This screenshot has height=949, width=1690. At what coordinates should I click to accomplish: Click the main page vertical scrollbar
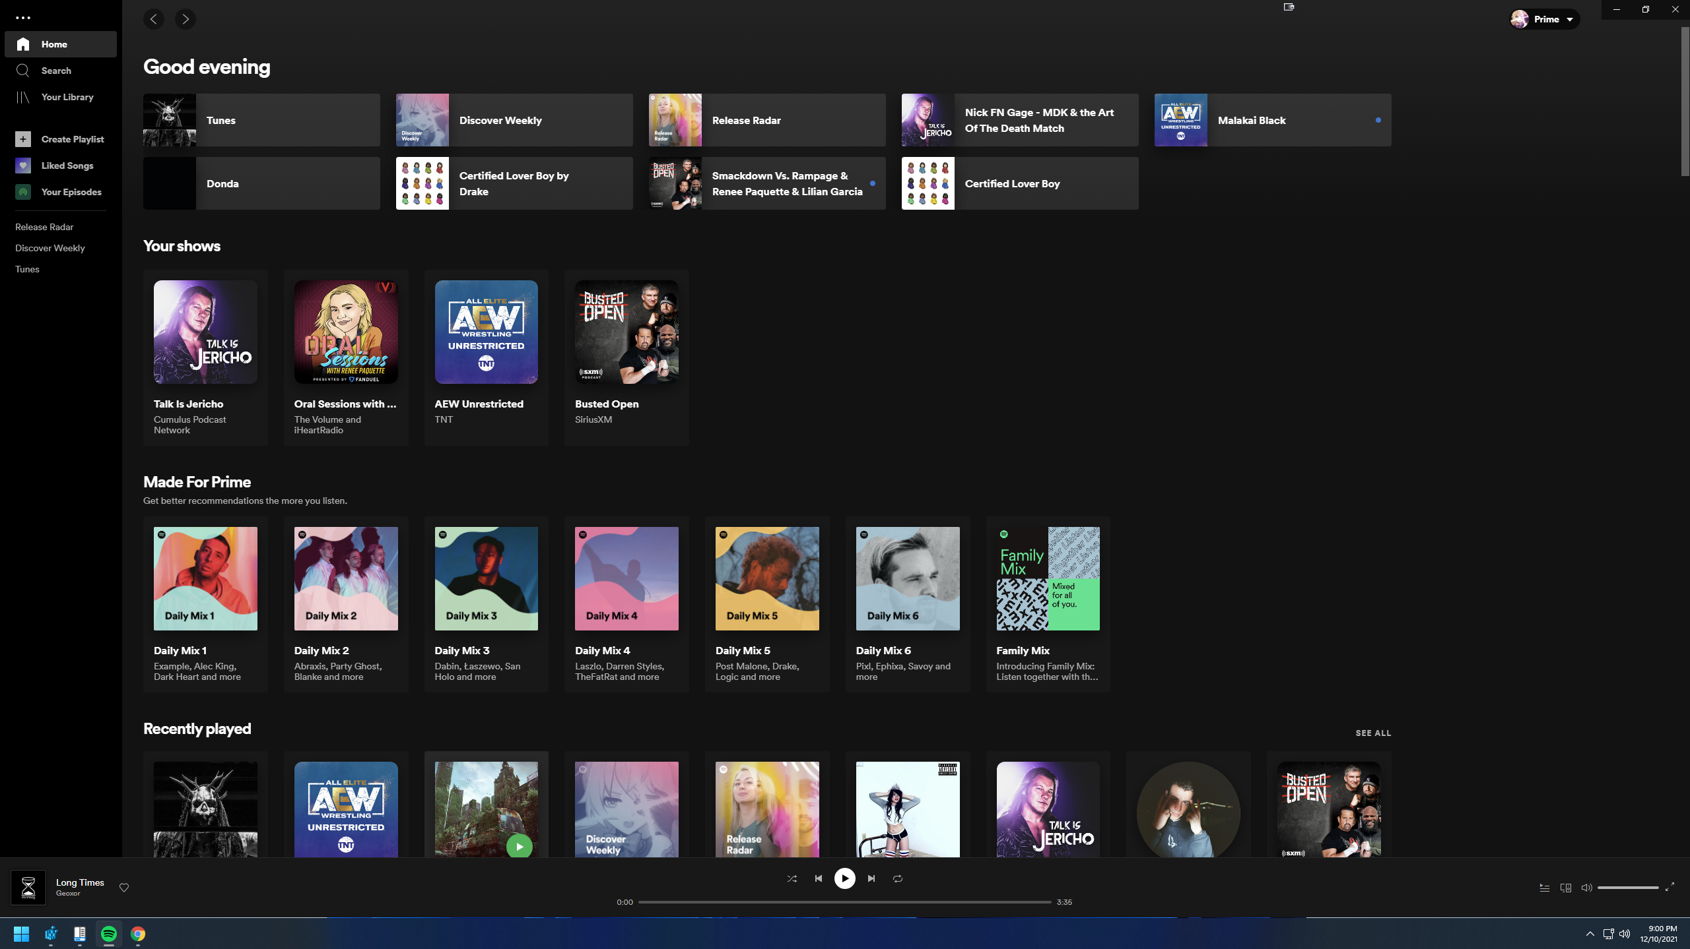click(x=1685, y=102)
